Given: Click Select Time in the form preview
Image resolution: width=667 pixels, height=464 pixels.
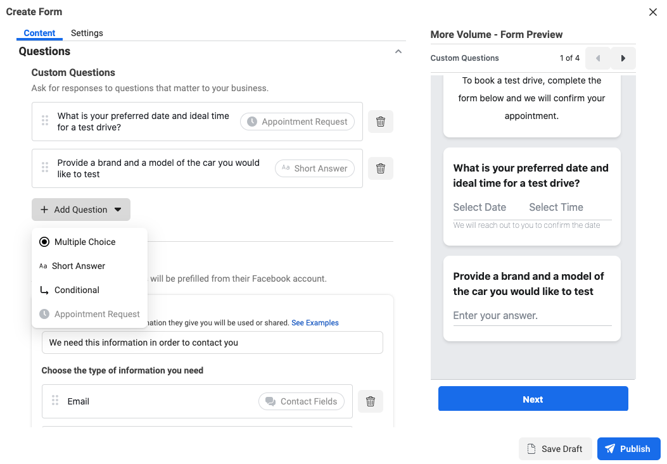Looking at the screenshot, I should [556, 208].
